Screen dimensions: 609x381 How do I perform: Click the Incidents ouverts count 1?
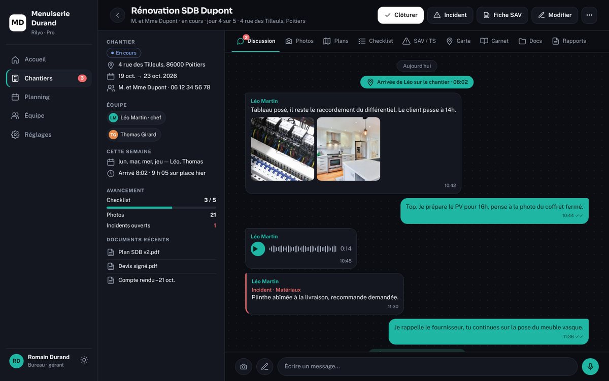[x=215, y=226]
